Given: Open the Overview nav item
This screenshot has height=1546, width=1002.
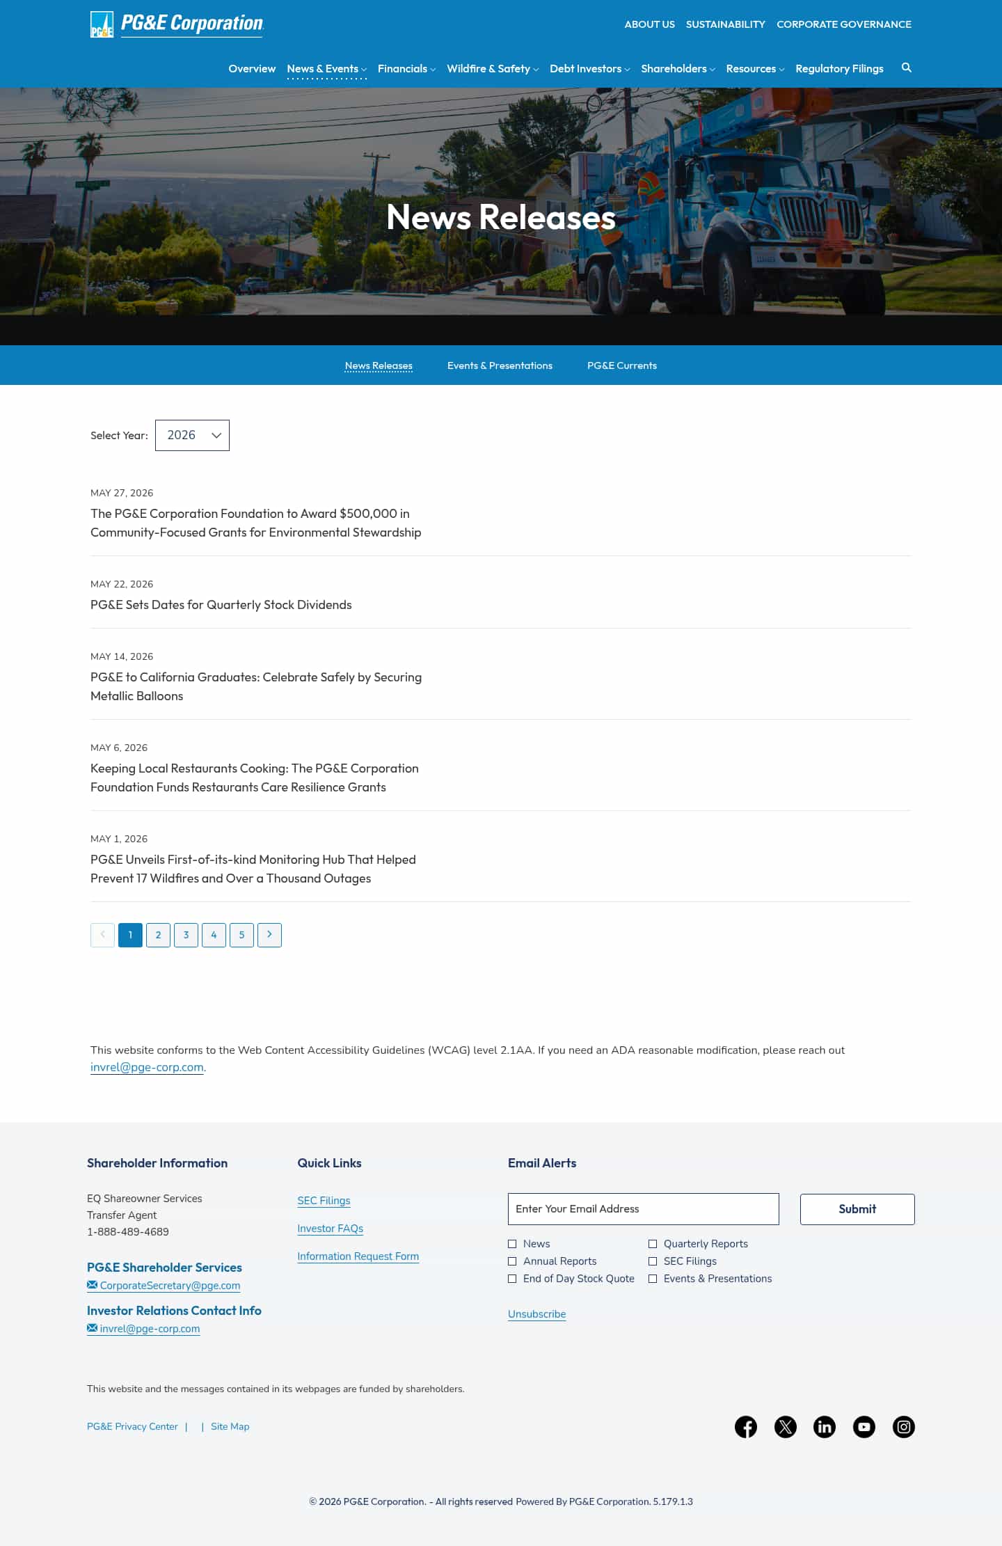Looking at the screenshot, I should point(252,69).
